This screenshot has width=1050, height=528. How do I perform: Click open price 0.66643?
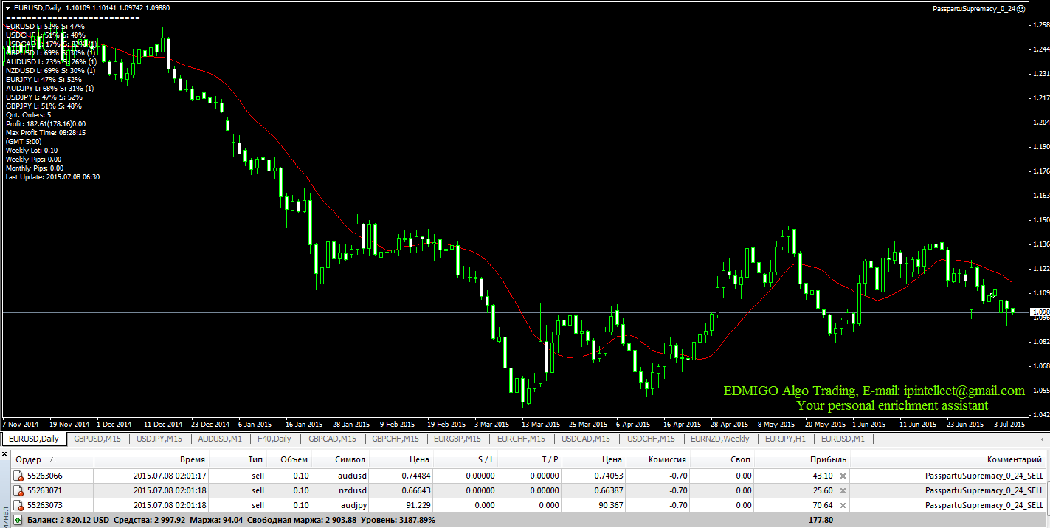(415, 490)
